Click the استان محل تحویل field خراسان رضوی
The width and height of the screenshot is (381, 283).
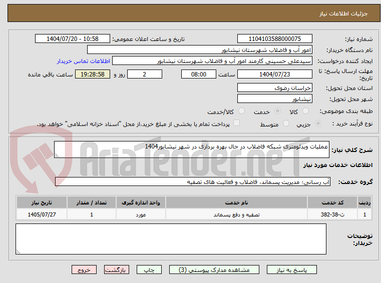[274, 87]
